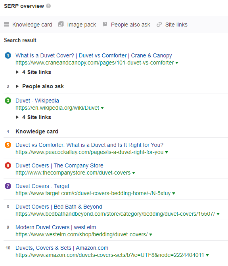The width and height of the screenshot is (228, 266).
Task: Open the Duvet - Wikipedia result title
Action: point(37,101)
